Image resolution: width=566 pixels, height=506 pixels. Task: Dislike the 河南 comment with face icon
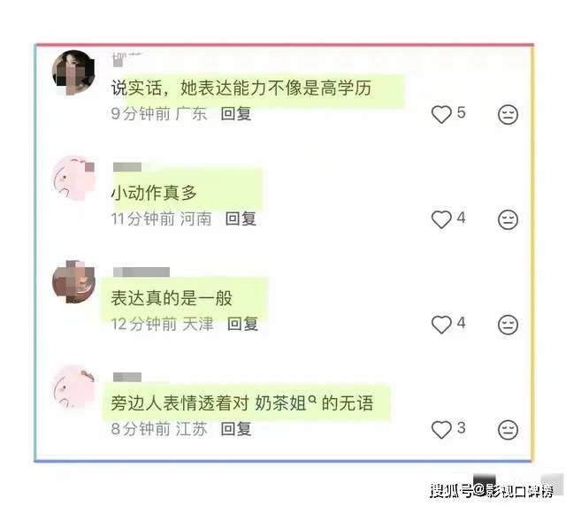tap(508, 219)
